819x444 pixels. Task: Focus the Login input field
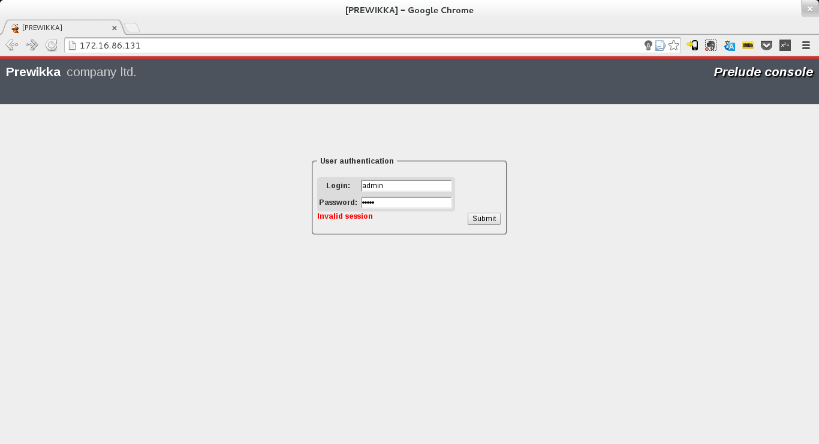click(407, 186)
